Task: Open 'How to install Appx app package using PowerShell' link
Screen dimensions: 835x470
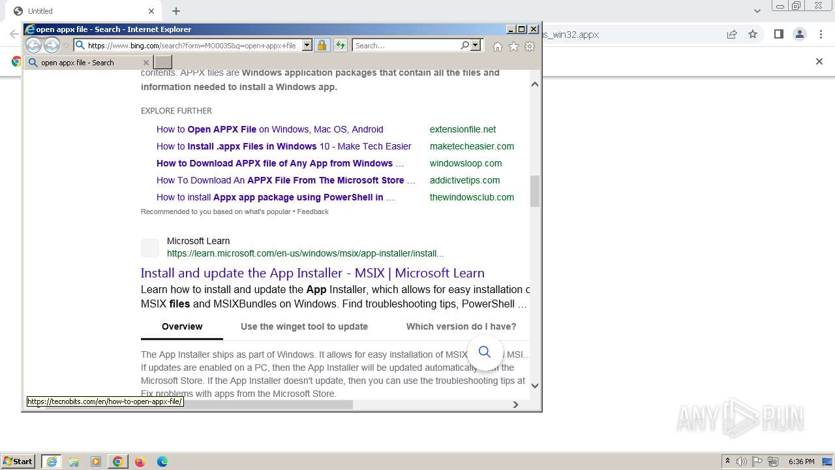Action: [275, 197]
